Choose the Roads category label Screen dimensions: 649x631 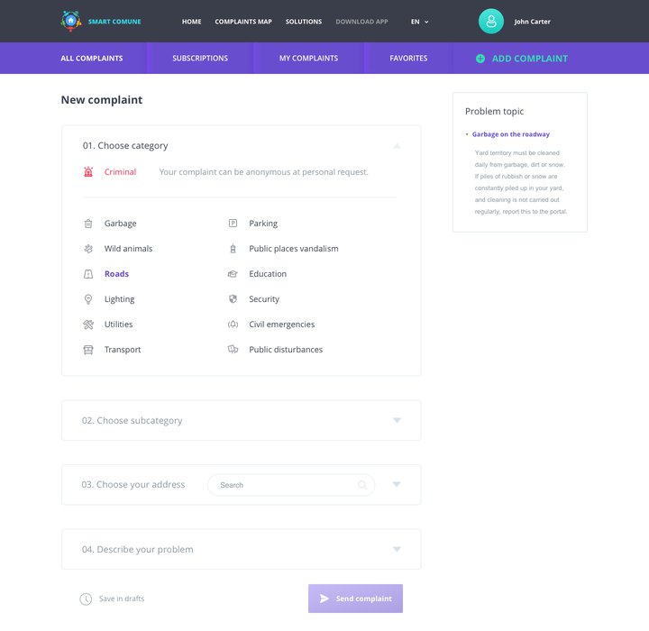click(116, 274)
